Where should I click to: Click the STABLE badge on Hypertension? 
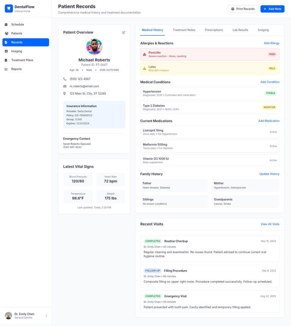[x=271, y=93]
